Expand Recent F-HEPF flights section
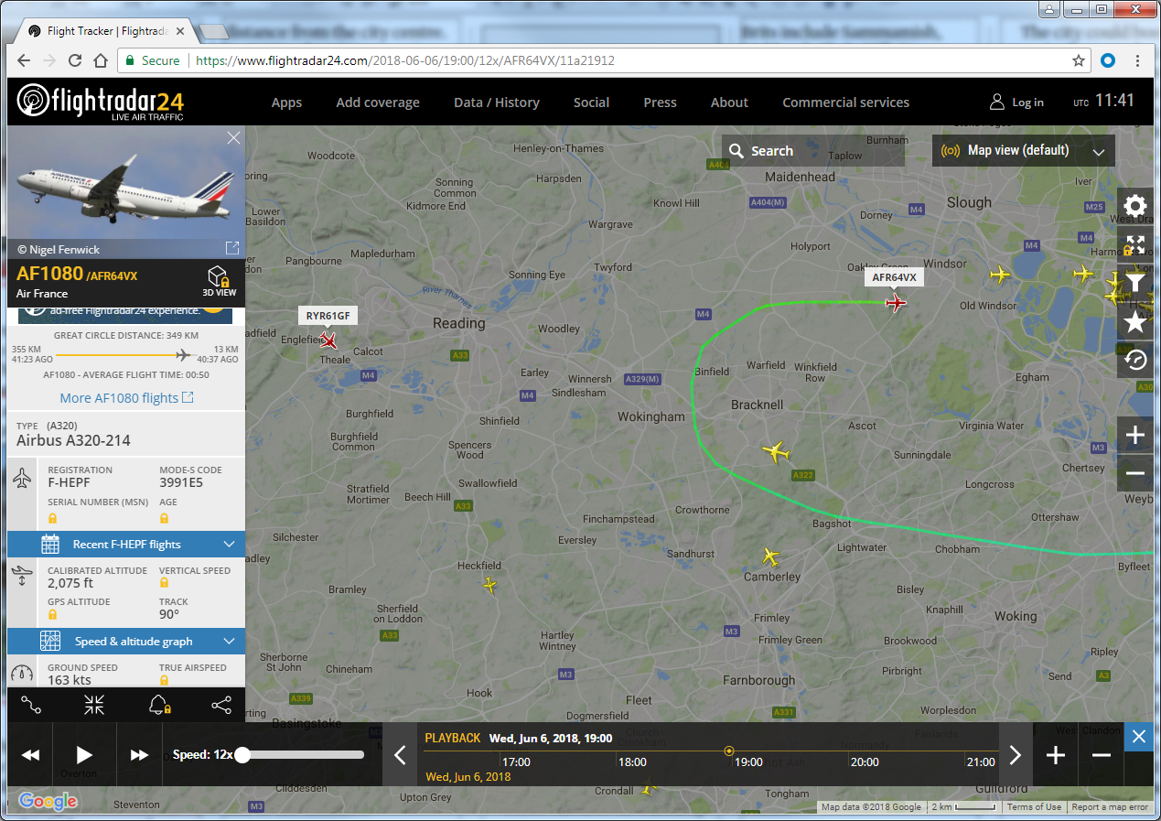The width and height of the screenshot is (1161, 821). pos(126,545)
